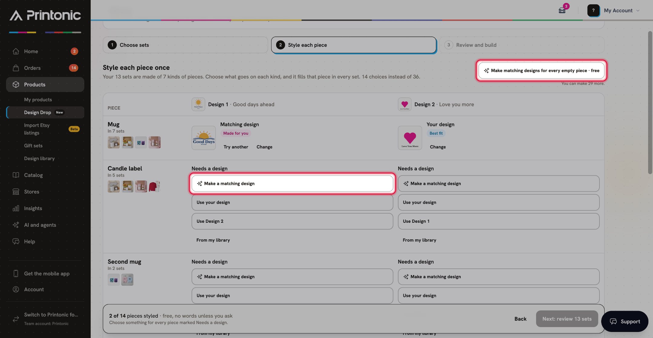Click the Good Days Ahead mug thumbnail
Screen dimensions: 653x338
pyautogui.click(x=203, y=138)
